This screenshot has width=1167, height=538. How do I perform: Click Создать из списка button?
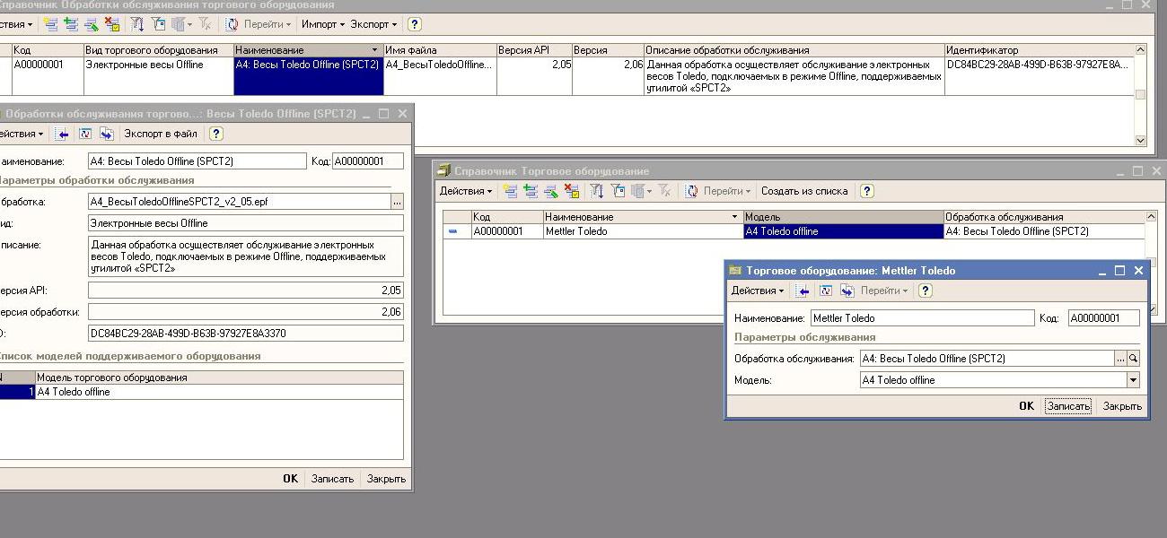[804, 191]
